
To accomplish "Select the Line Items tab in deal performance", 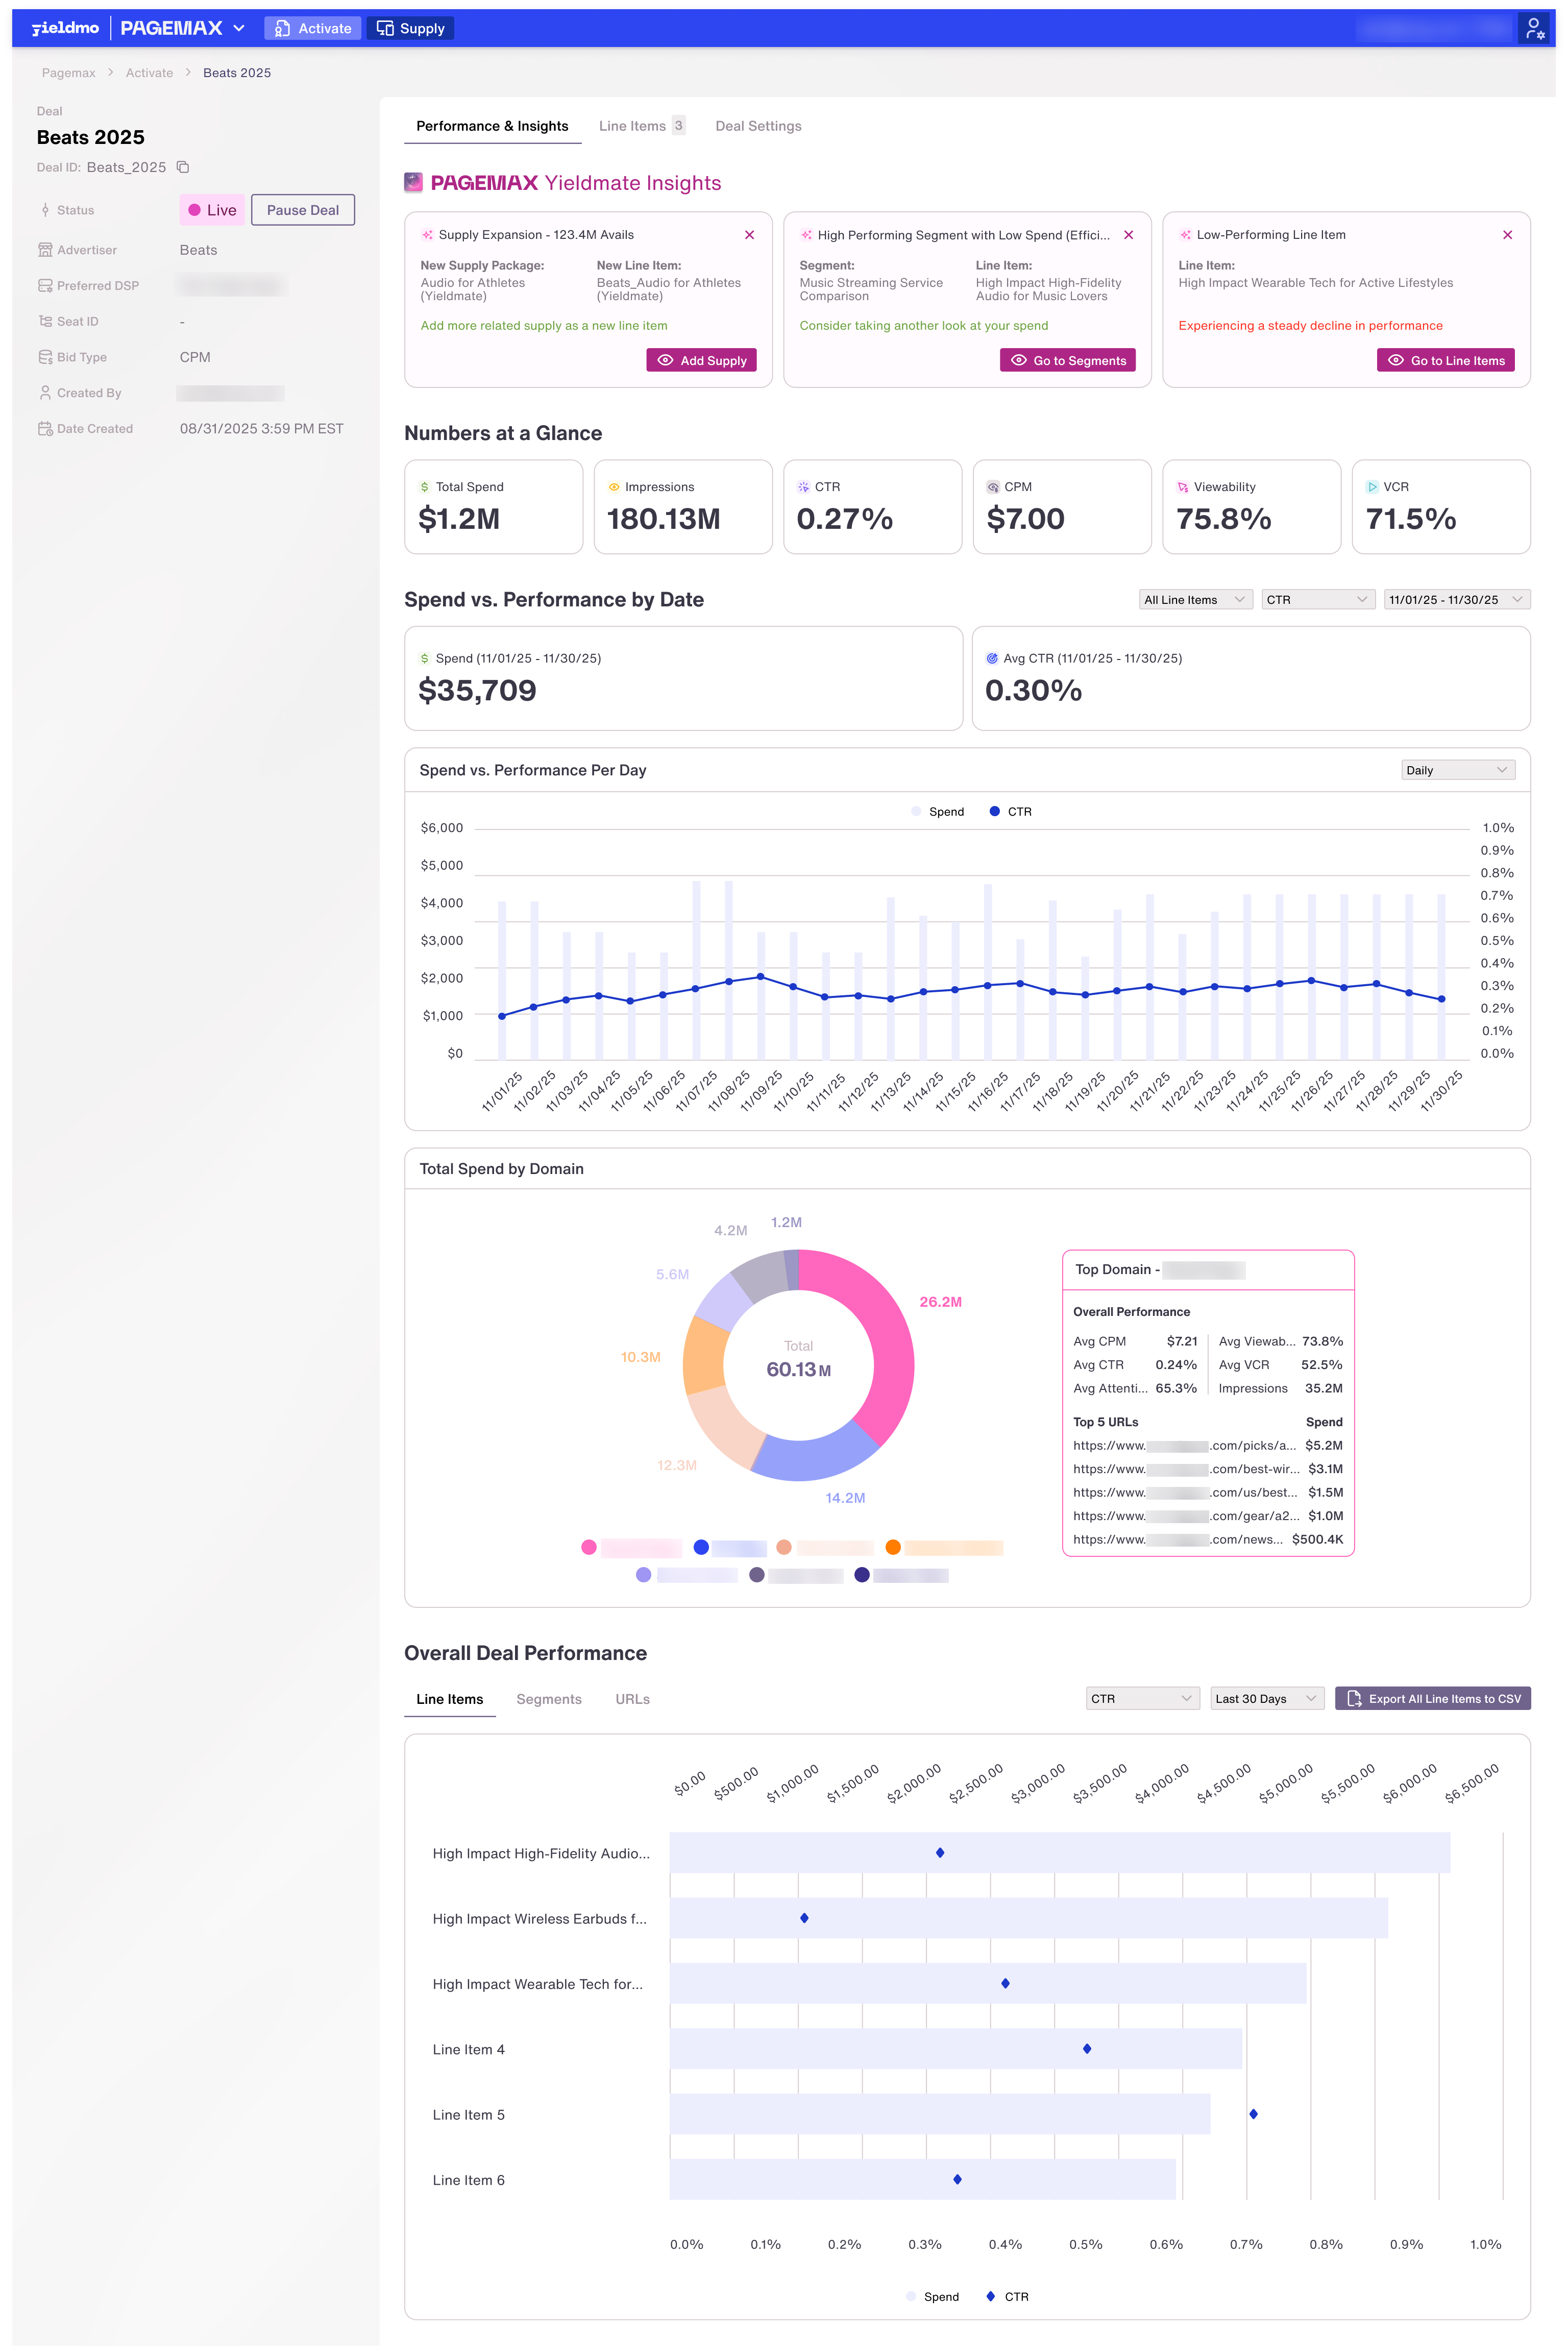I will pos(449,1699).
